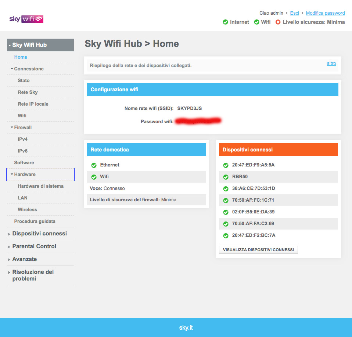Click the green check next to Wifi in Rete domestica
This screenshot has width=352, height=337.
click(x=94, y=177)
